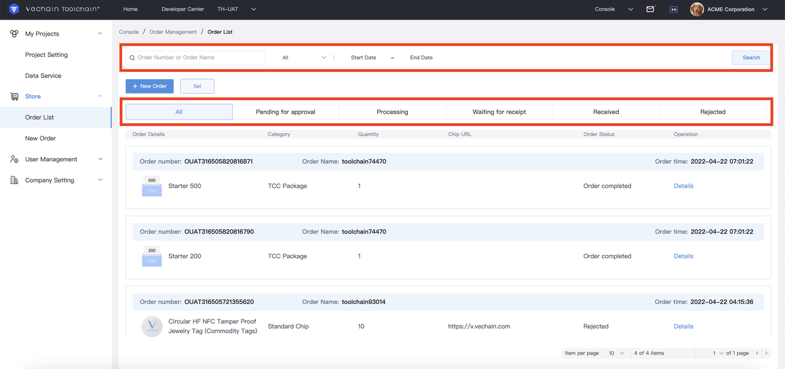Open the page number dropdown showing 1

pyautogui.click(x=718, y=353)
